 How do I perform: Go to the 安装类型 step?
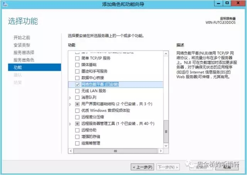point(22,45)
